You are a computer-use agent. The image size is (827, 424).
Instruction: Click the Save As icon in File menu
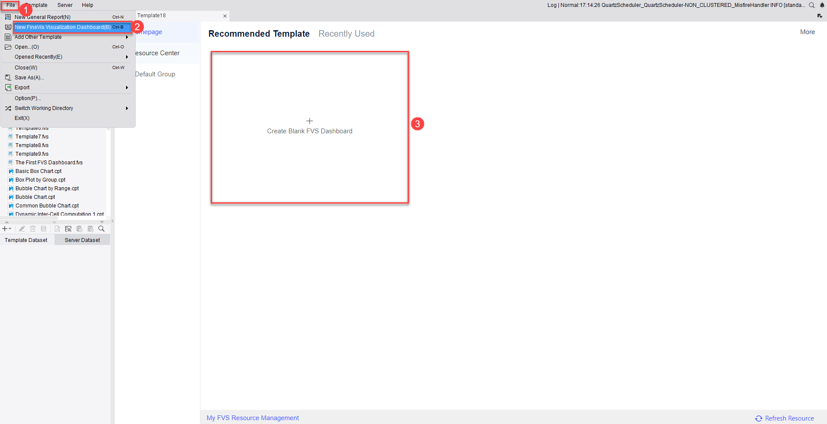coord(8,78)
